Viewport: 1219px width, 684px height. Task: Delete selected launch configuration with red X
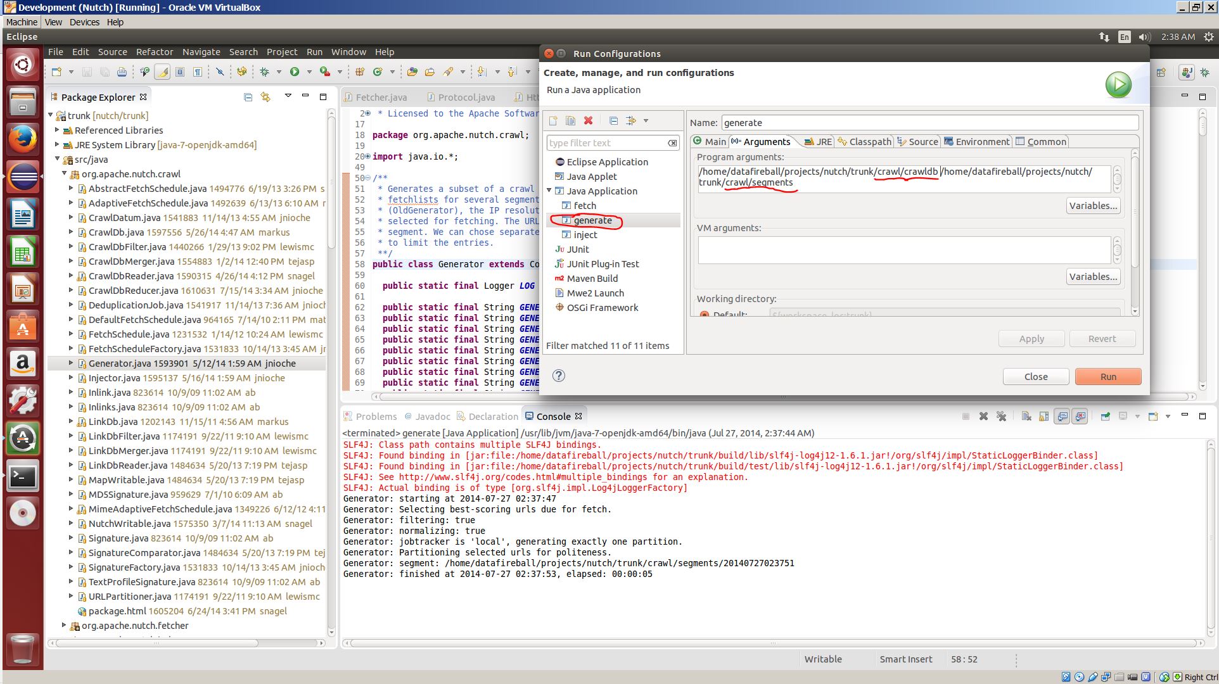pyautogui.click(x=588, y=120)
